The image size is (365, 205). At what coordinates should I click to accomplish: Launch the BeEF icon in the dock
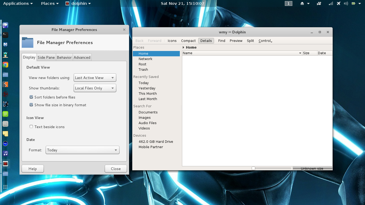point(5,104)
